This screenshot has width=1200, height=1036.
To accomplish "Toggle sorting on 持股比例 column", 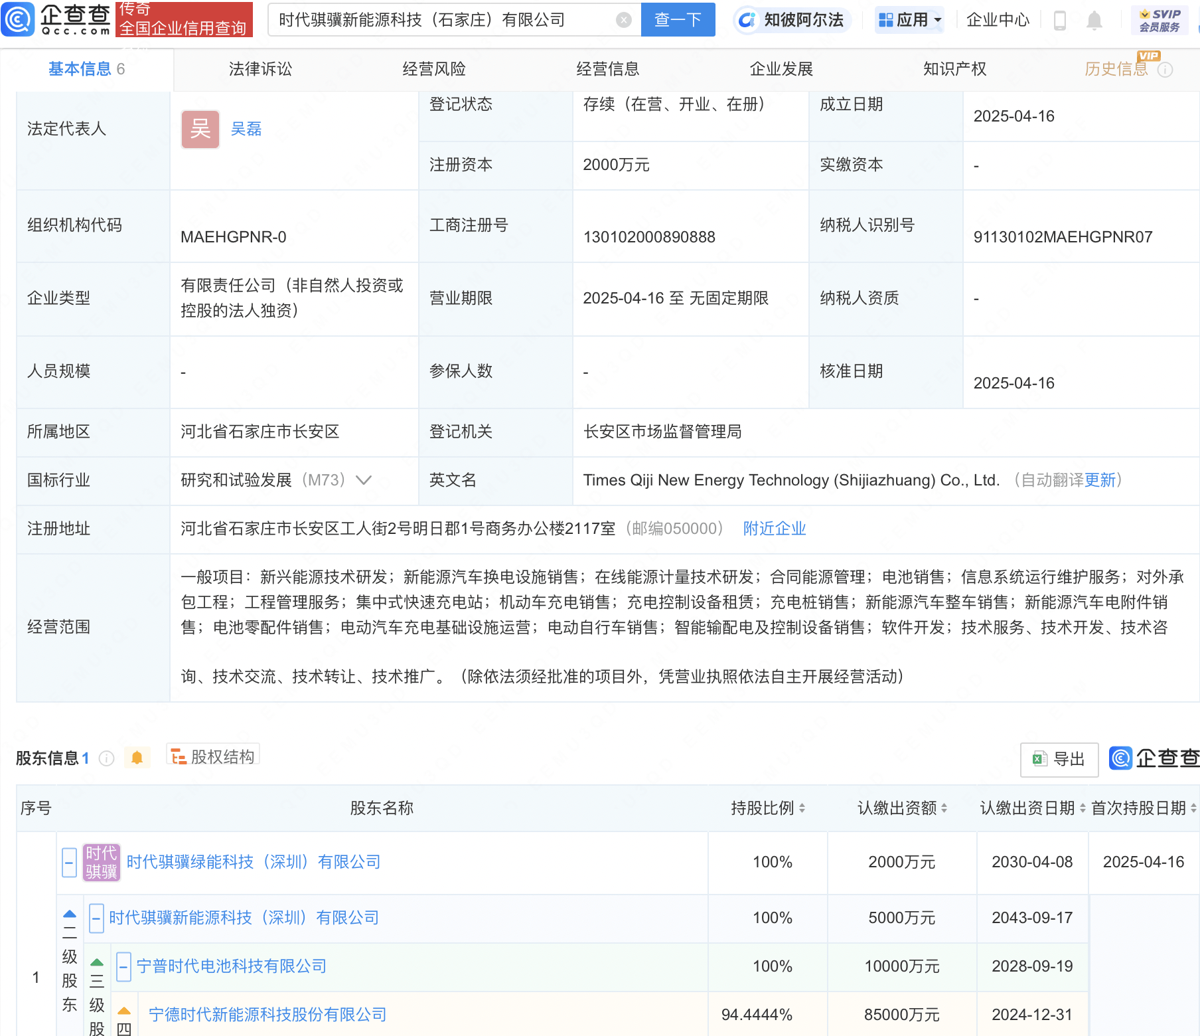I will coord(802,809).
